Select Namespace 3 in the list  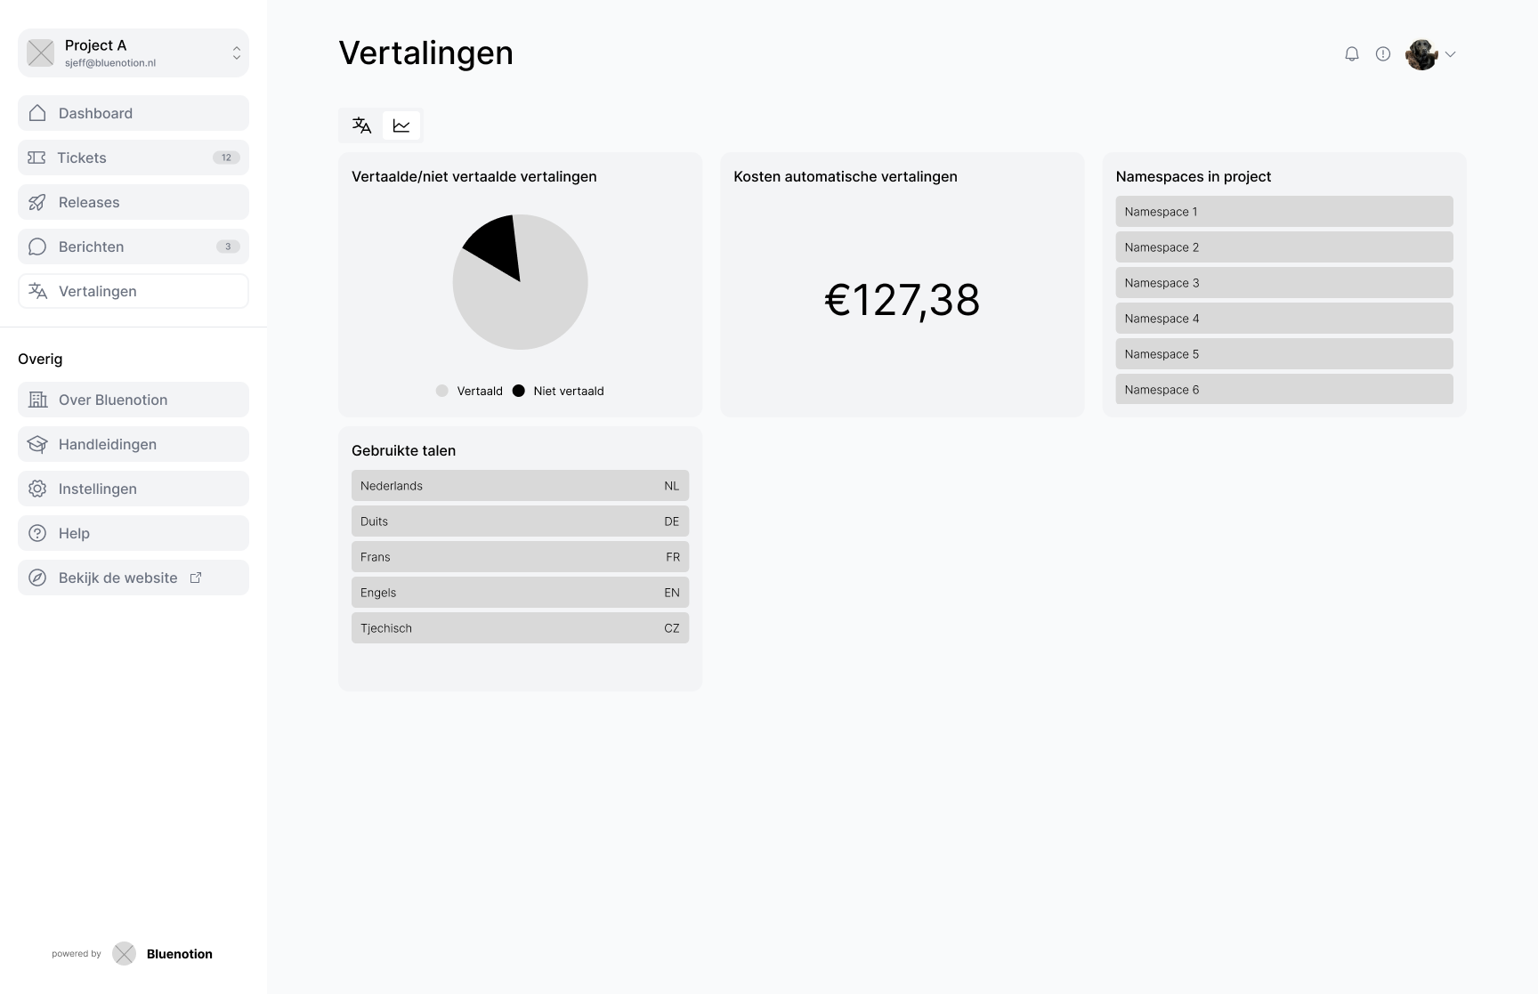tap(1283, 283)
